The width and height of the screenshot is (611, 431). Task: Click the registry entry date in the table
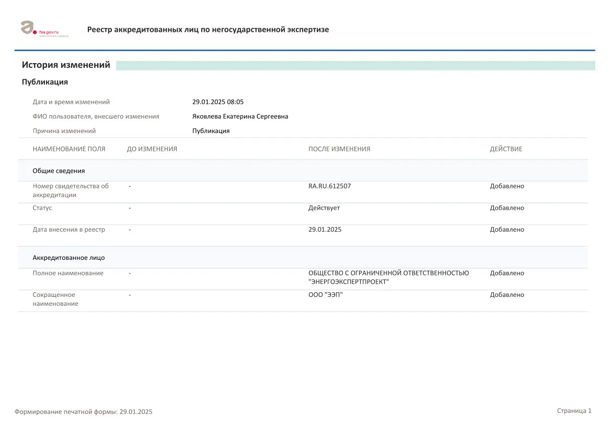(325, 230)
